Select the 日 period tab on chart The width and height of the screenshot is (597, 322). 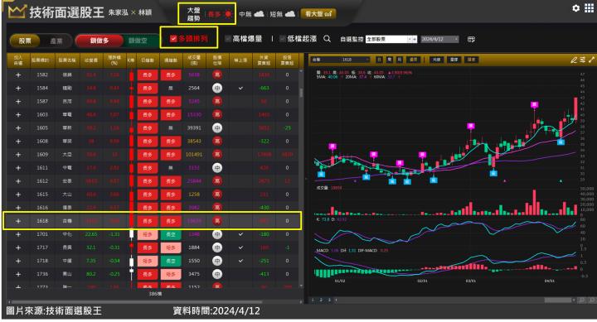(379, 60)
